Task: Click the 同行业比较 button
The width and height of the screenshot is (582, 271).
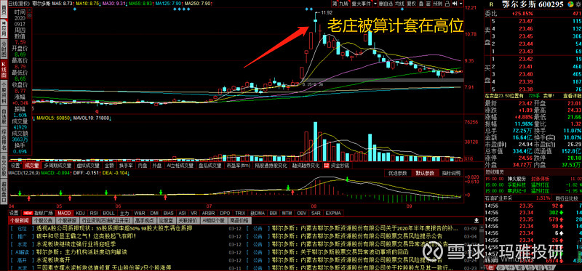Action: pos(567,198)
